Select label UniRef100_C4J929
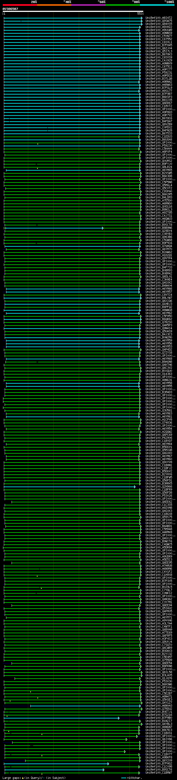The image size is (177, 780). pos(158,61)
